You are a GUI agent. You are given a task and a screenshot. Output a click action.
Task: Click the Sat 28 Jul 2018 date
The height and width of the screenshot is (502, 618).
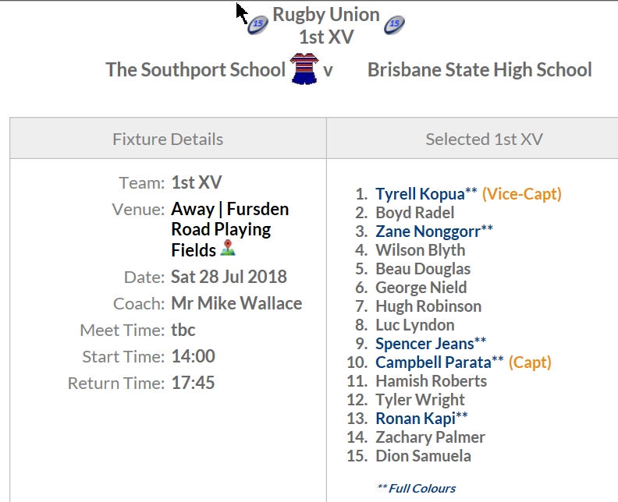click(229, 277)
